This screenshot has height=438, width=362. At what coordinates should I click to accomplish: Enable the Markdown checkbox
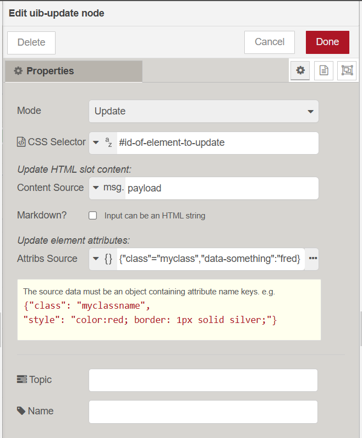point(93,216)
